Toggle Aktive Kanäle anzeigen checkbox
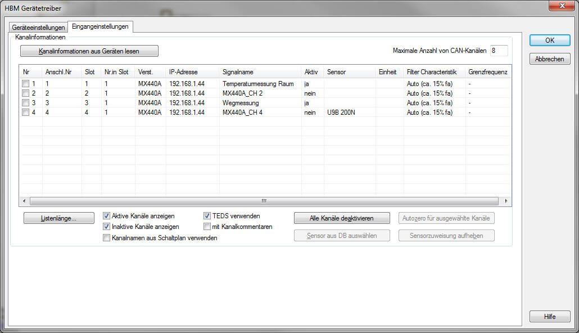 [x=107, y=216]
